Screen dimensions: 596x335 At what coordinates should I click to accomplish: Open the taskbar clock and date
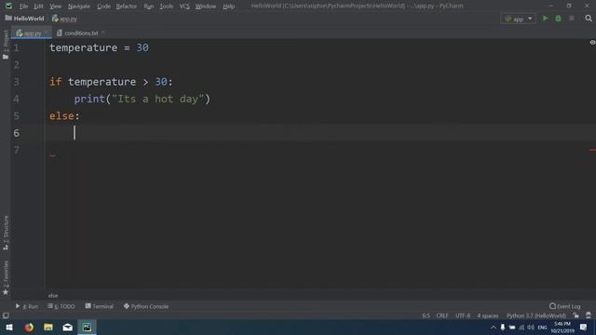pos(562,327)
